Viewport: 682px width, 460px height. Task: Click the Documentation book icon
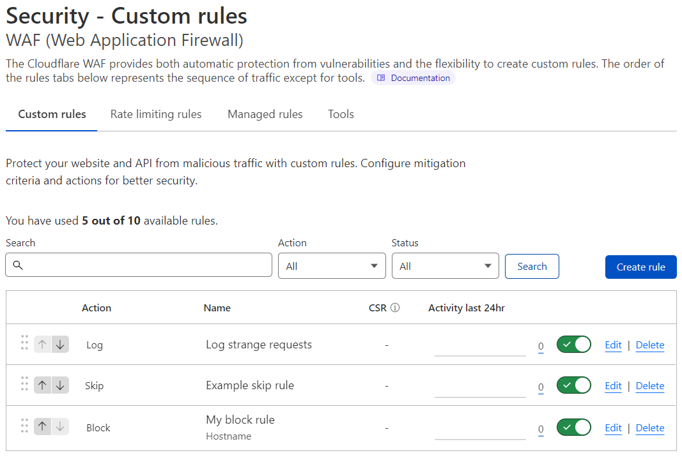382,77
